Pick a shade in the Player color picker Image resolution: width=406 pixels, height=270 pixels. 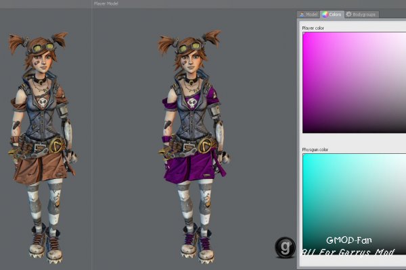coord(354,82)
